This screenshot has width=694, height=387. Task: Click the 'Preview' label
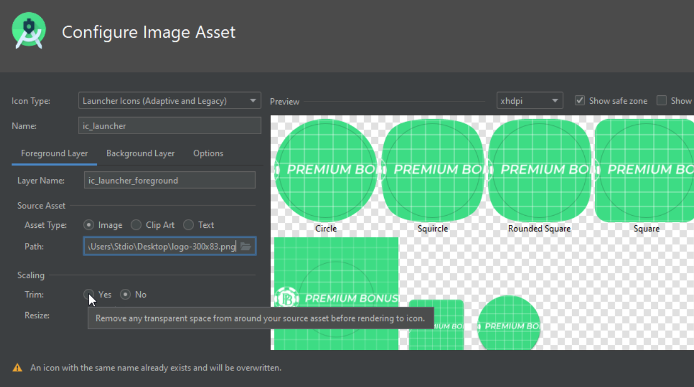pos(284,101)
